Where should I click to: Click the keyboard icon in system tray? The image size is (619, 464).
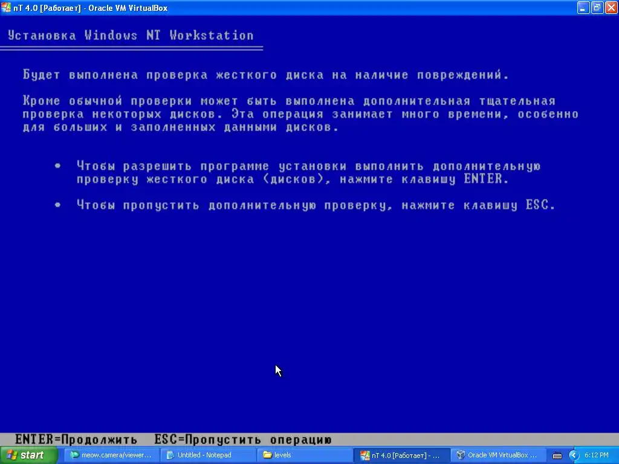(557, 456)
